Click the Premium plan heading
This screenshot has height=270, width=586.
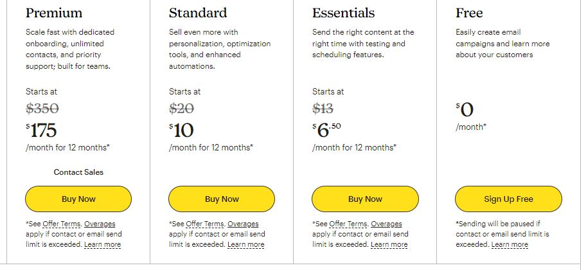click(x=54, y=13)
